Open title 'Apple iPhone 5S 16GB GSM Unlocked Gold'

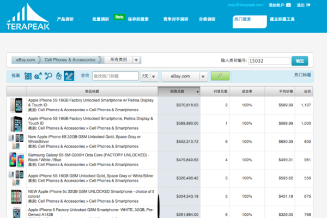click(x=90, y=175)
